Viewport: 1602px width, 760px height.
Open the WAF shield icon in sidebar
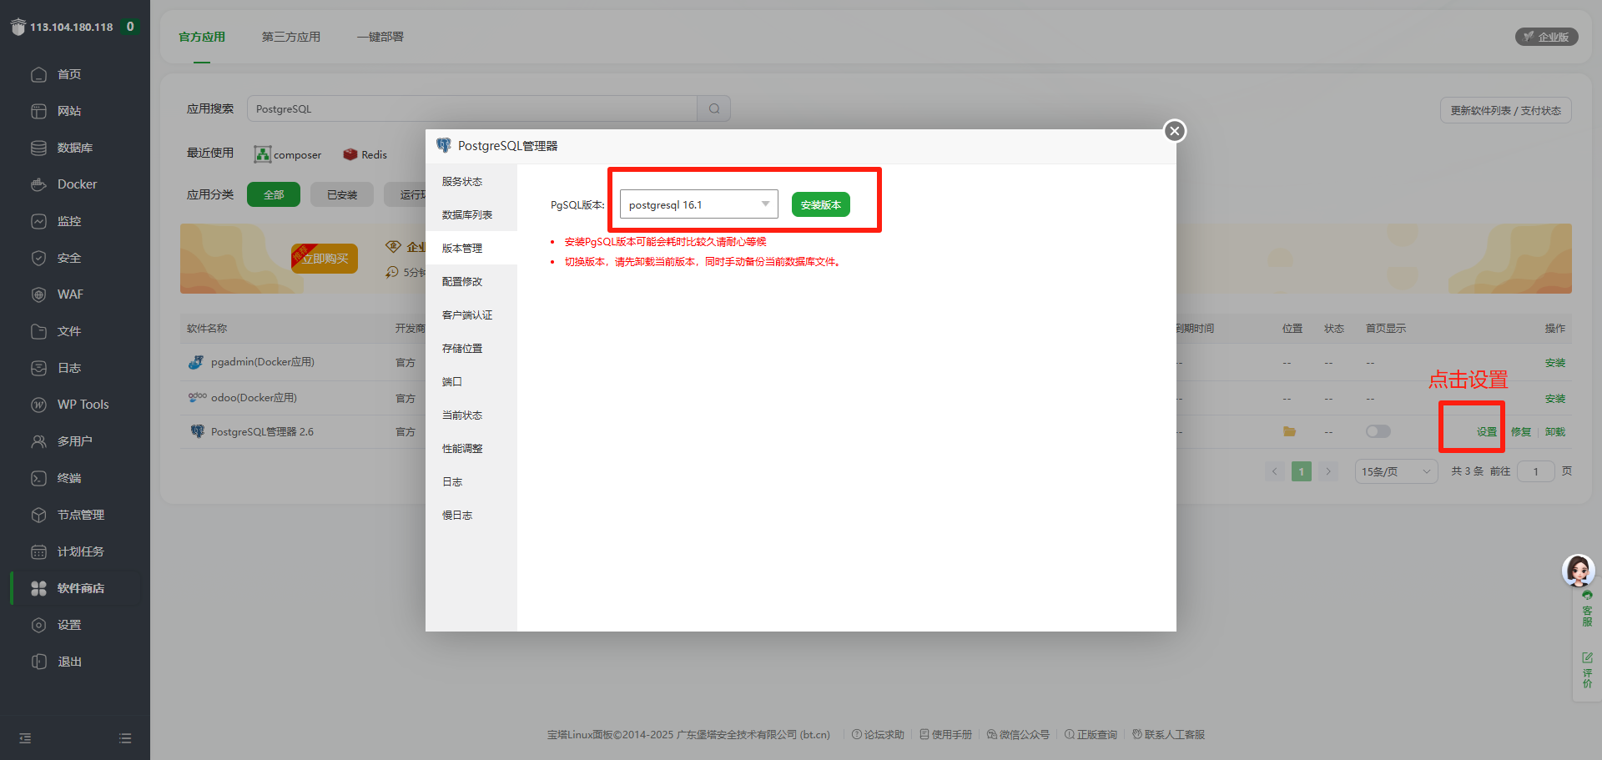(x=38, y=294)
